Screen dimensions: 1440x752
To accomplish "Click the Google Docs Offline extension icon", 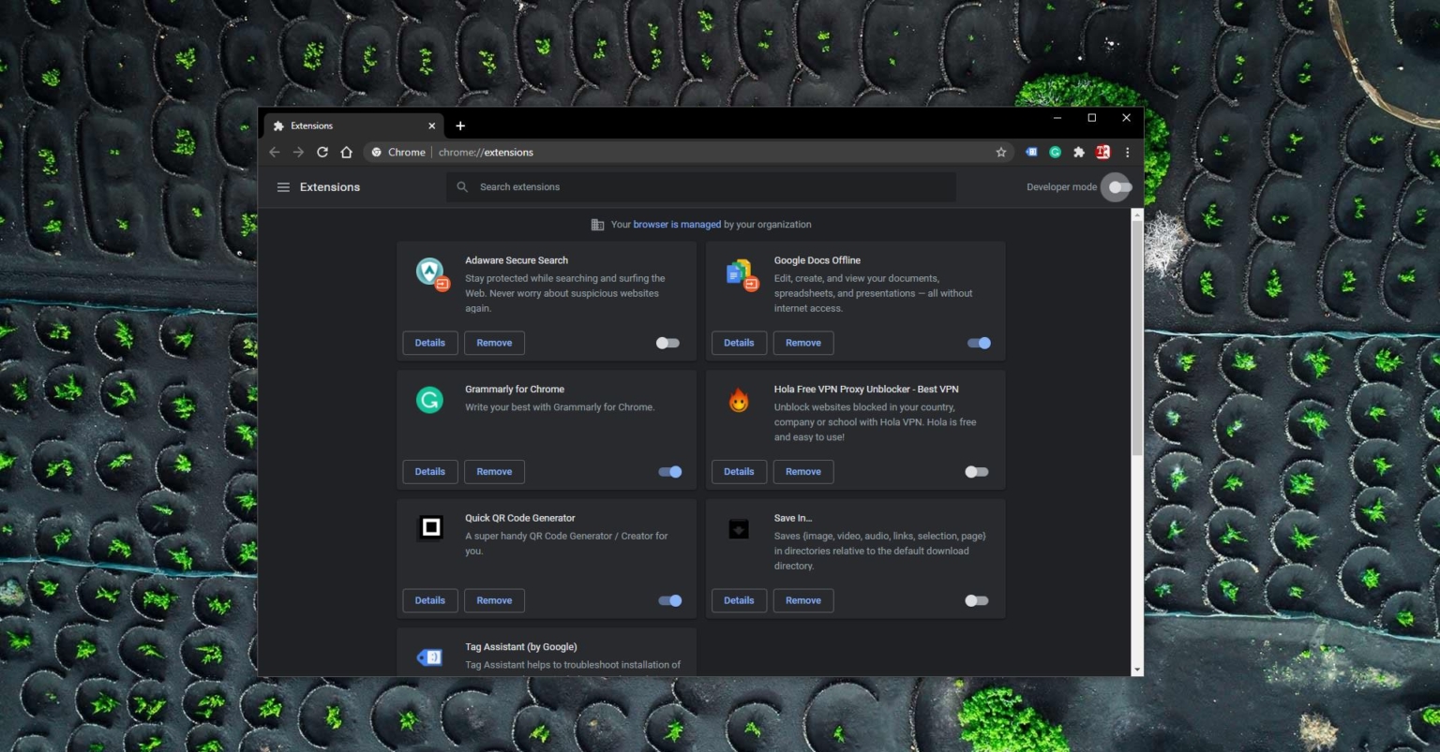I will point(739,274).
